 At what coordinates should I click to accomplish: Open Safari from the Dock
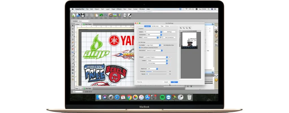117,97
